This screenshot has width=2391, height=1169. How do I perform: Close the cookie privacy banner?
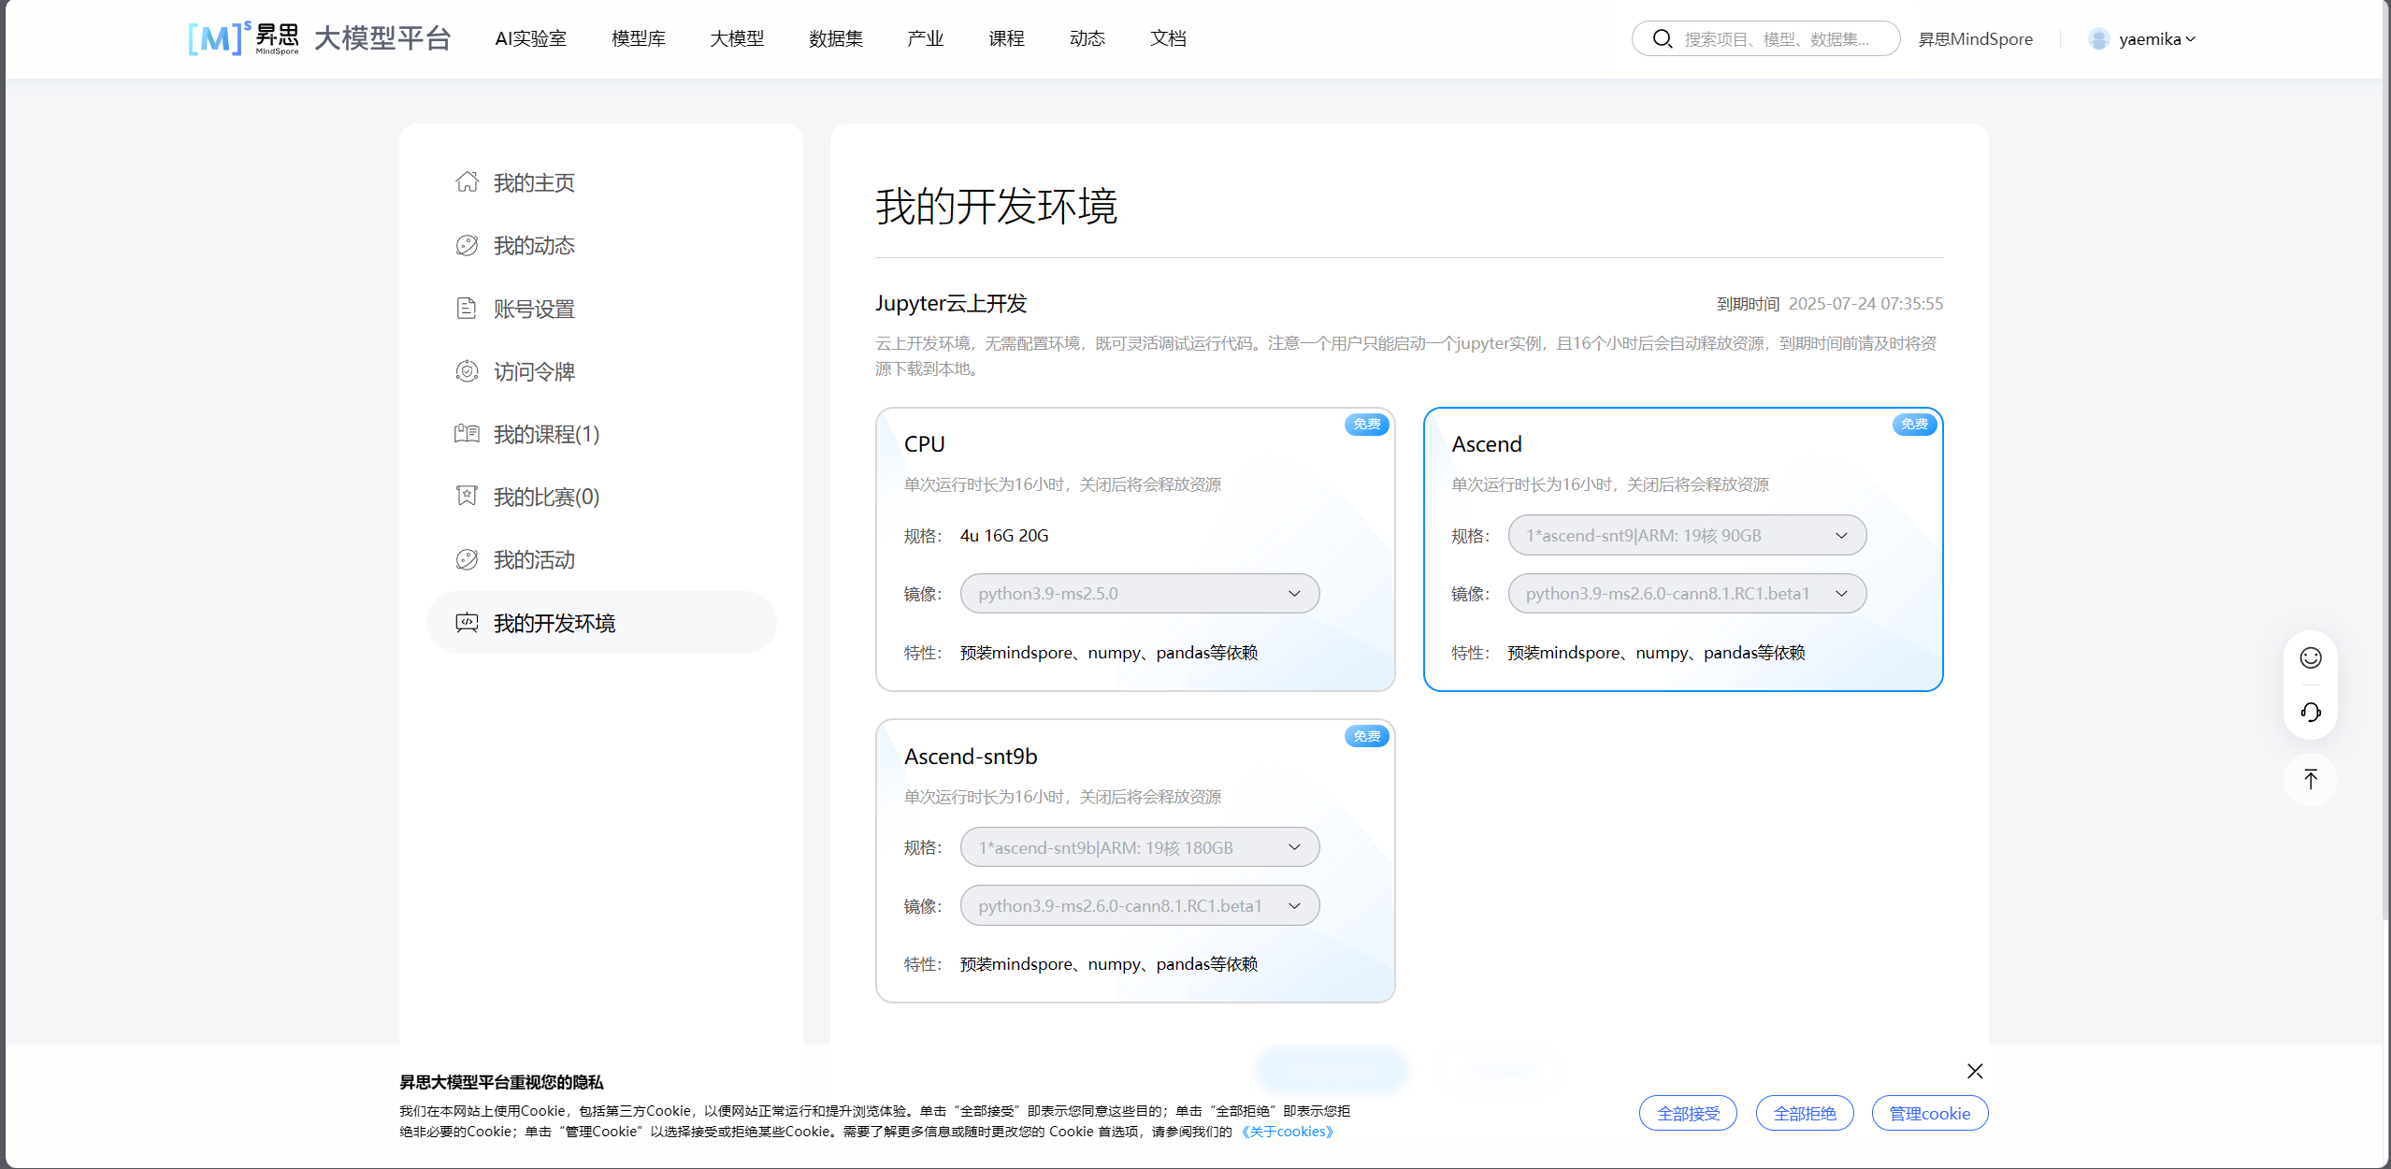(x=1974, y=1072)
